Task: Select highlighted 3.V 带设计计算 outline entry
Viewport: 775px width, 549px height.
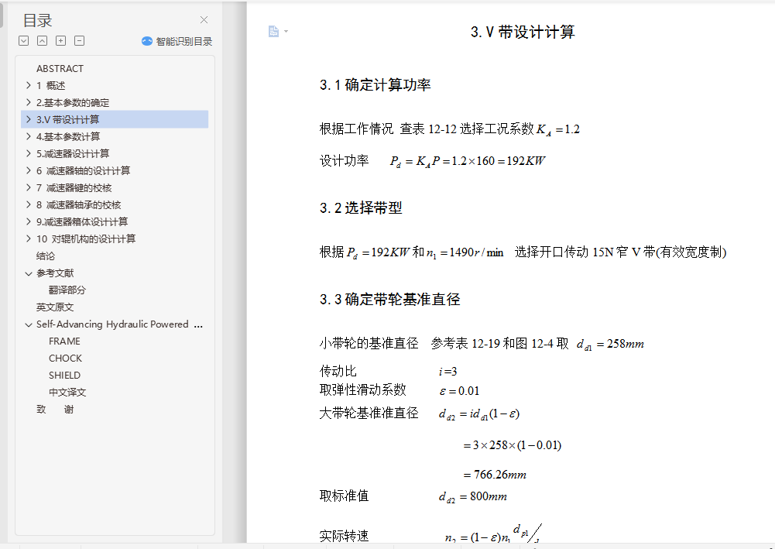Action: click(115, 119)
